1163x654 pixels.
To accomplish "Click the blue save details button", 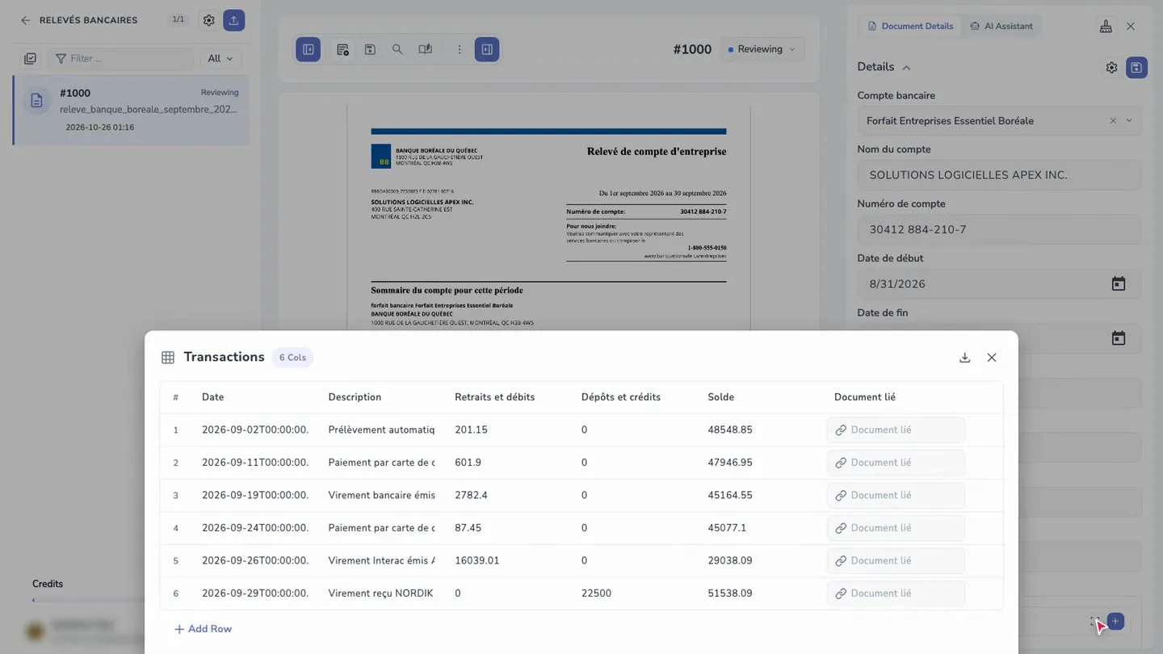I will click(x=1136, y=68).
